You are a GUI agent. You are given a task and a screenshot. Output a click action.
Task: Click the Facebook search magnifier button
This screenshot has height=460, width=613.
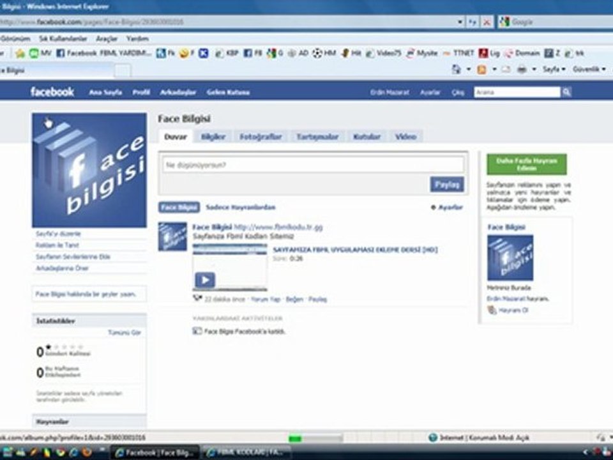566,92
